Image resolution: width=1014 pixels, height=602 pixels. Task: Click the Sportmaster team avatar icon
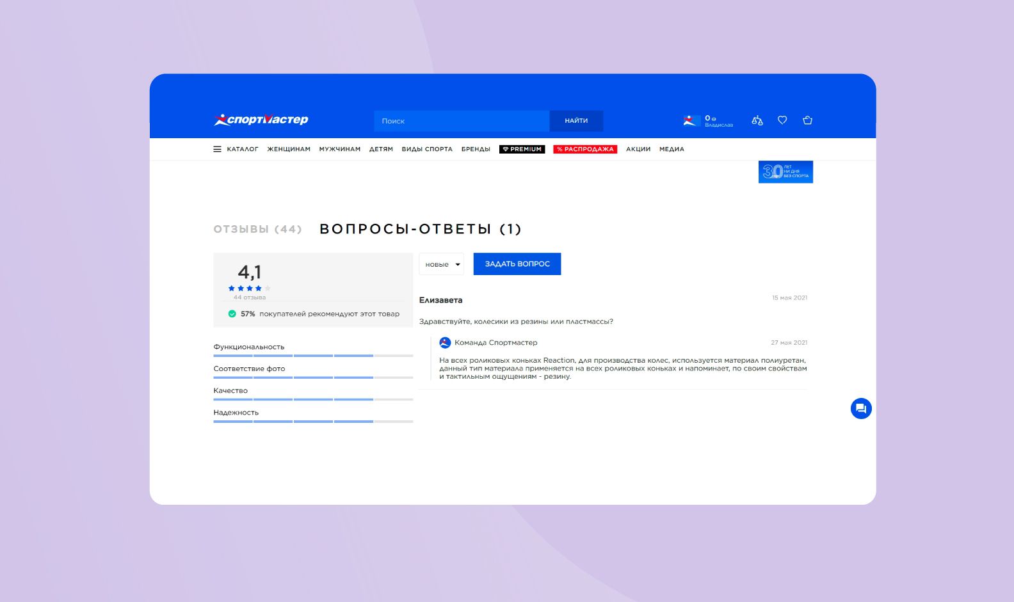pyautogui.click(x=445, y=343)
